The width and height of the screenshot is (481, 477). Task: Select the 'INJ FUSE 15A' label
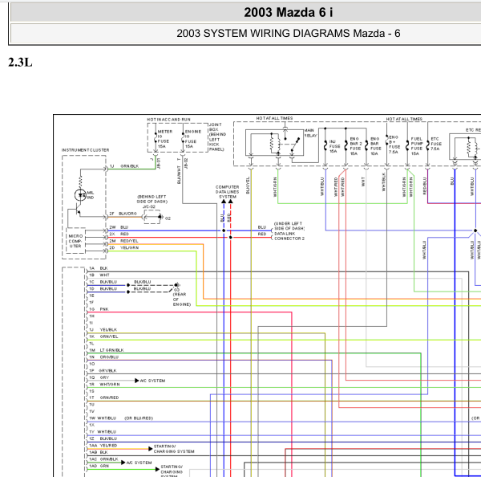334,146
